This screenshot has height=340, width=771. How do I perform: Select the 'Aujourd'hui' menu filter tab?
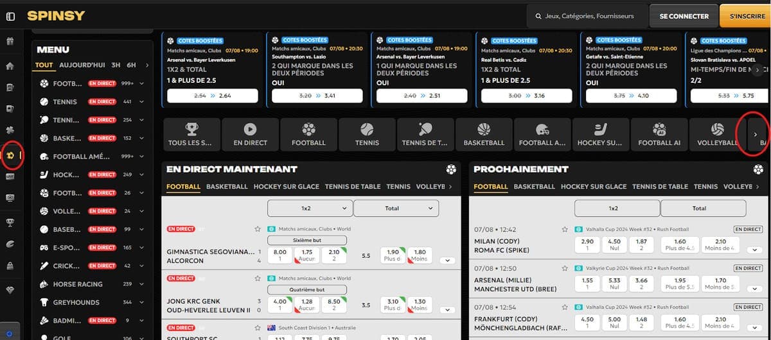82,65
